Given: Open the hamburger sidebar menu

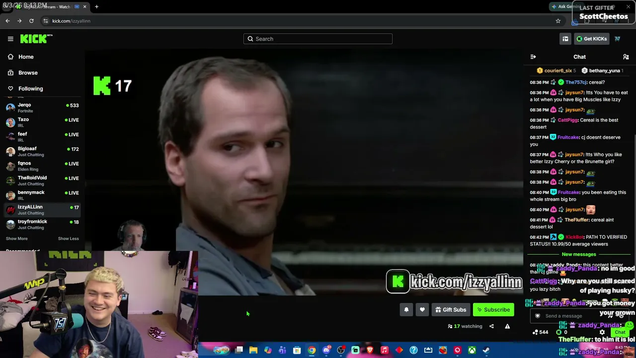Looking at the screenshot, I should pyautogui.click(x=10, y=39).
